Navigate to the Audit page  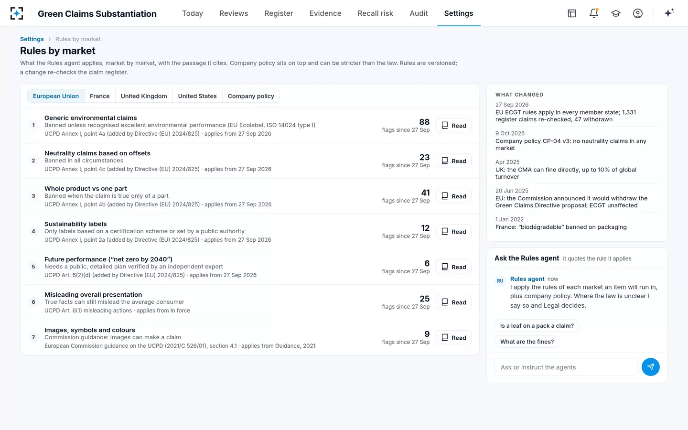tap(419, 13)
